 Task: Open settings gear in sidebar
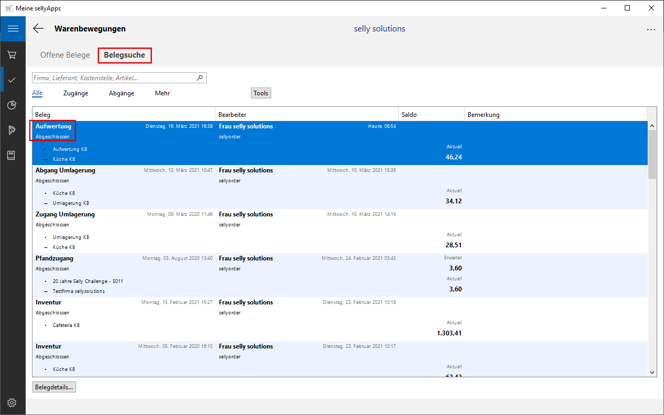point(12,402)
